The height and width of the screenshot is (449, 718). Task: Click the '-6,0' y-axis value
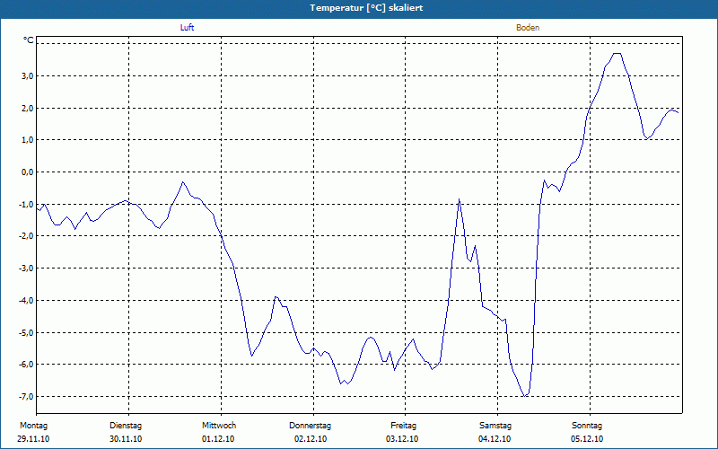click(x=27, y=365)
